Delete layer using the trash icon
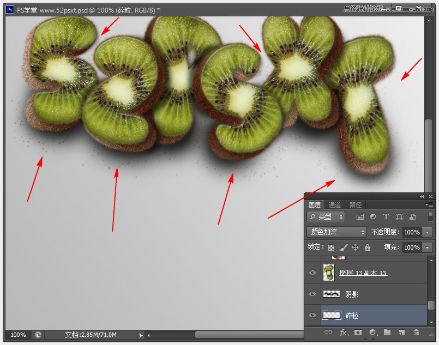This screenshot has width=439, height=345. (x=416, y=332)
